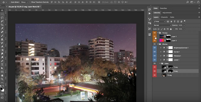Lock all padlock icon in Layers
201x102 pixels.
tap(171, 29)
